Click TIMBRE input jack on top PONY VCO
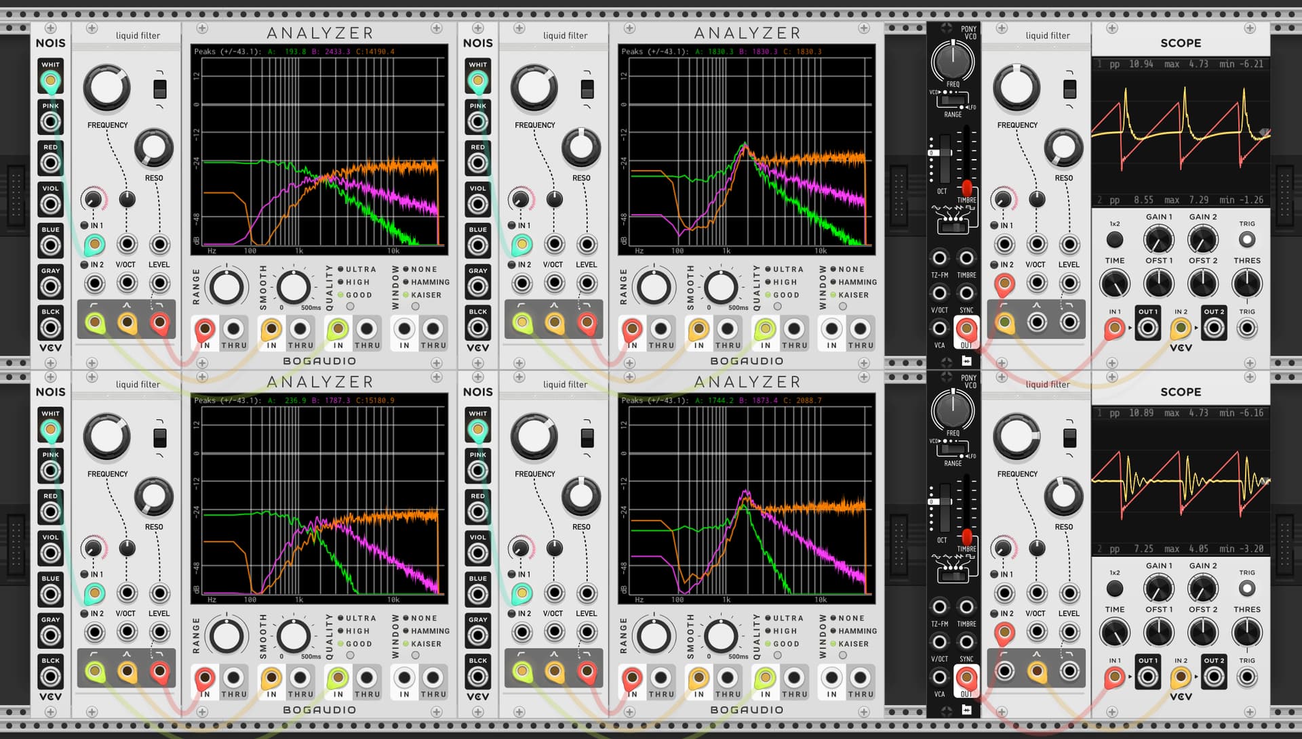Viewport: 1302px width, 739px height. coord(966,257)
